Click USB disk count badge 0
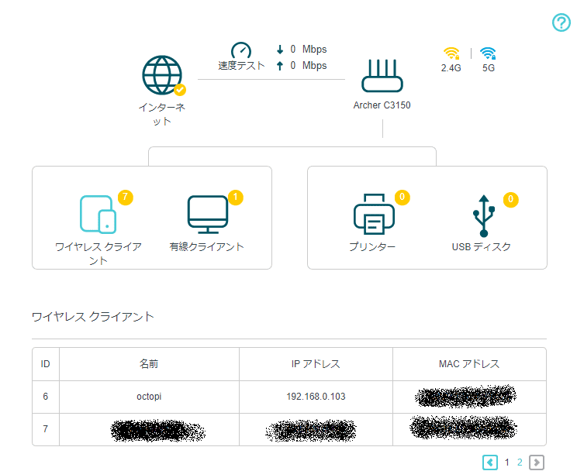 (511, 200)
